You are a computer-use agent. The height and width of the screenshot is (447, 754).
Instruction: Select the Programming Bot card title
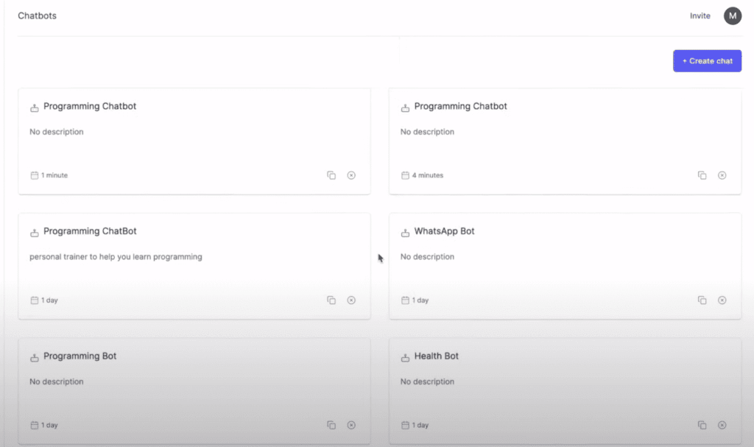(80, 356)
